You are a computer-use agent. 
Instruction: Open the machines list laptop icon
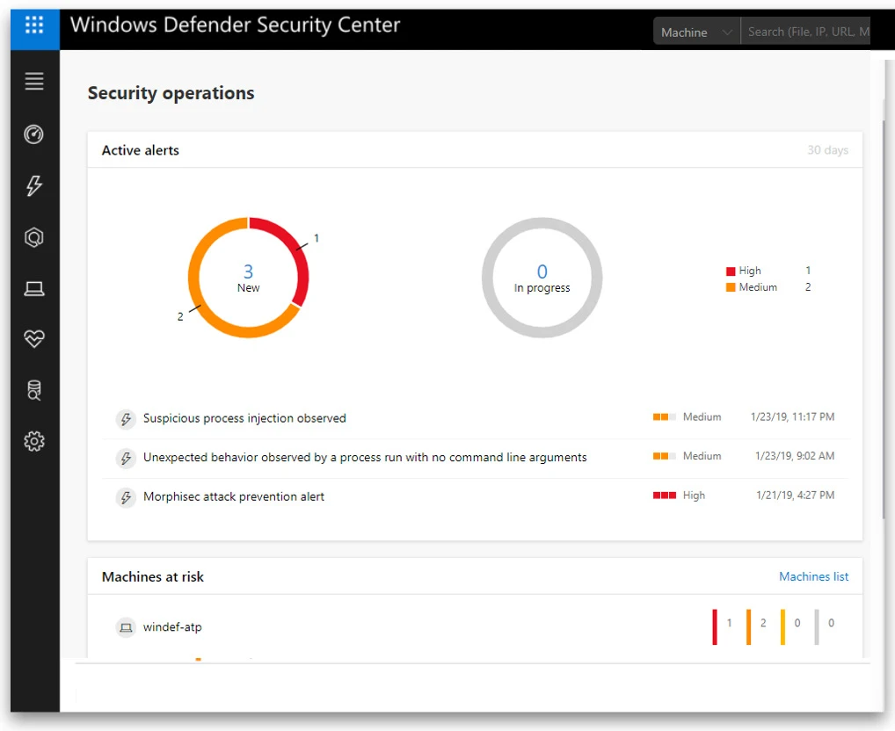[x=34, y=289]
